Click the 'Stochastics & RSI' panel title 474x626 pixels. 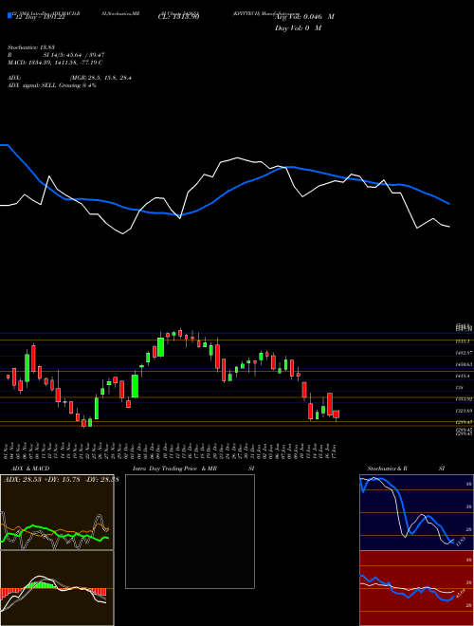406,469
